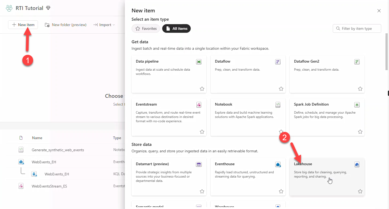
Task: Star the Eventstream item as favorite
Action: point(202,132)
